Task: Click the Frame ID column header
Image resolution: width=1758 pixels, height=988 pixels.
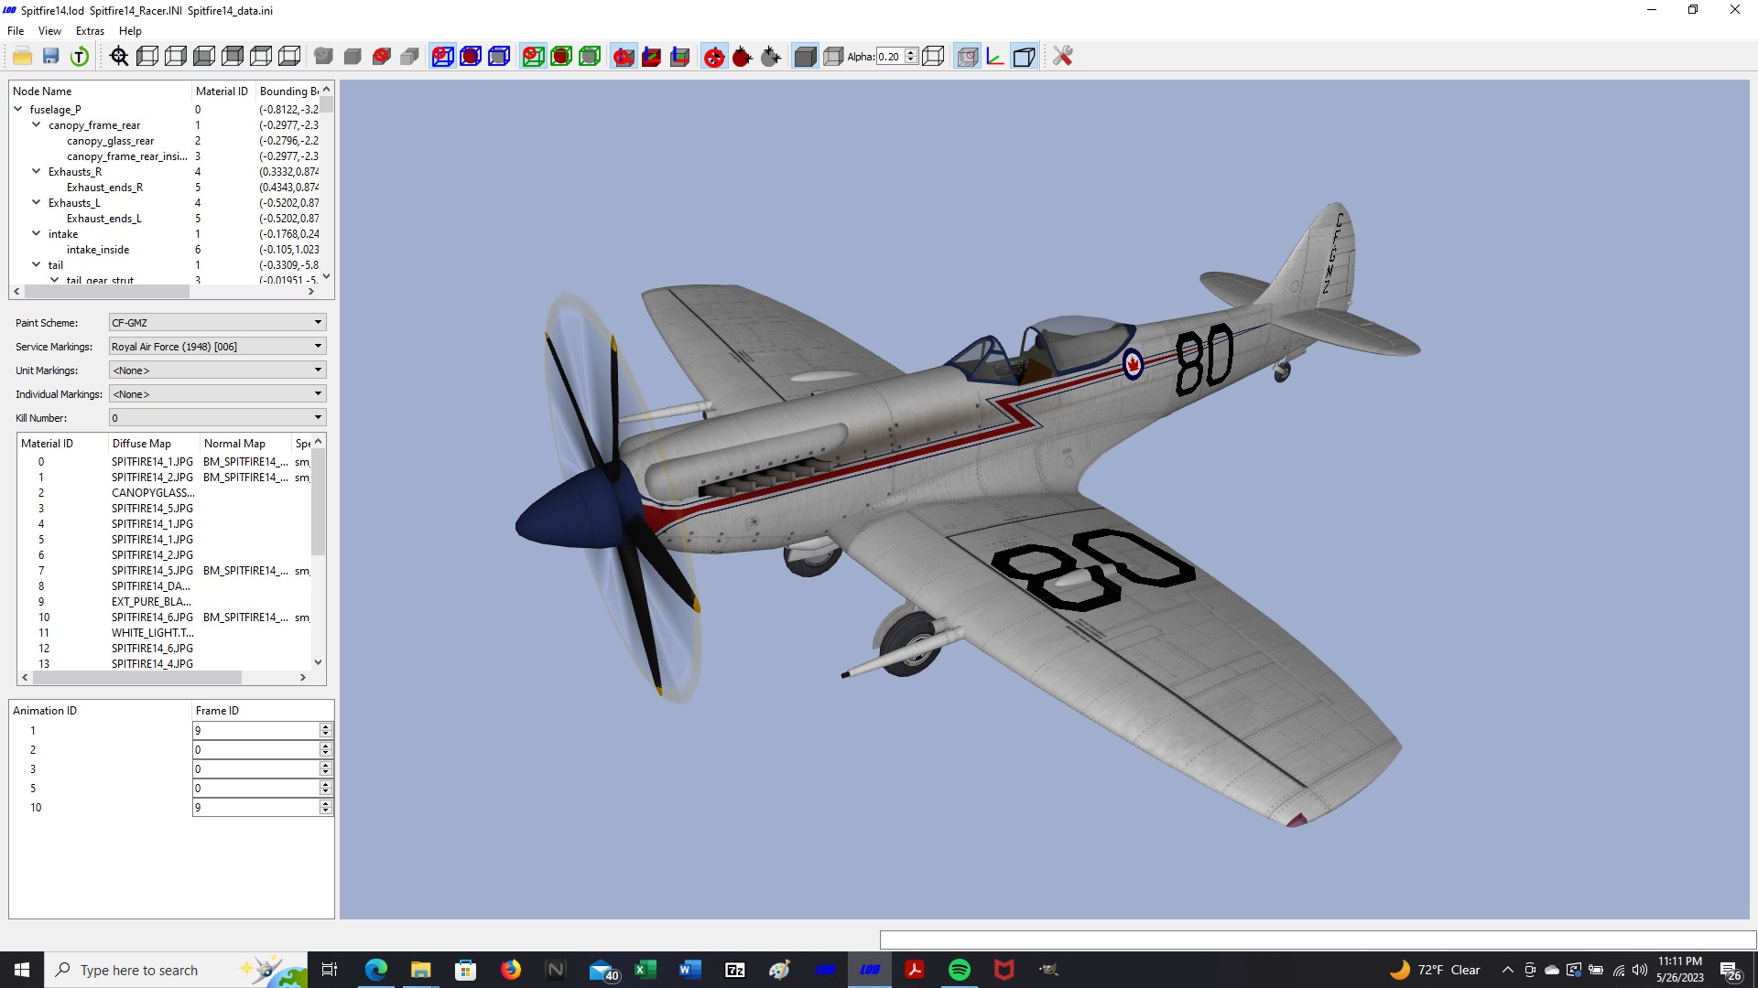Action: (x=262, y=711)
